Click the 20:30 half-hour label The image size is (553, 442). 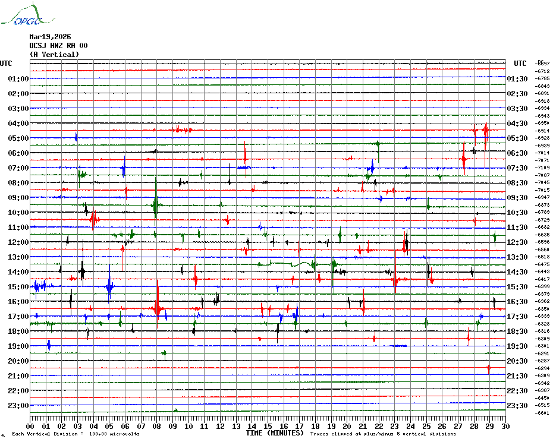[x=517, y=361]
